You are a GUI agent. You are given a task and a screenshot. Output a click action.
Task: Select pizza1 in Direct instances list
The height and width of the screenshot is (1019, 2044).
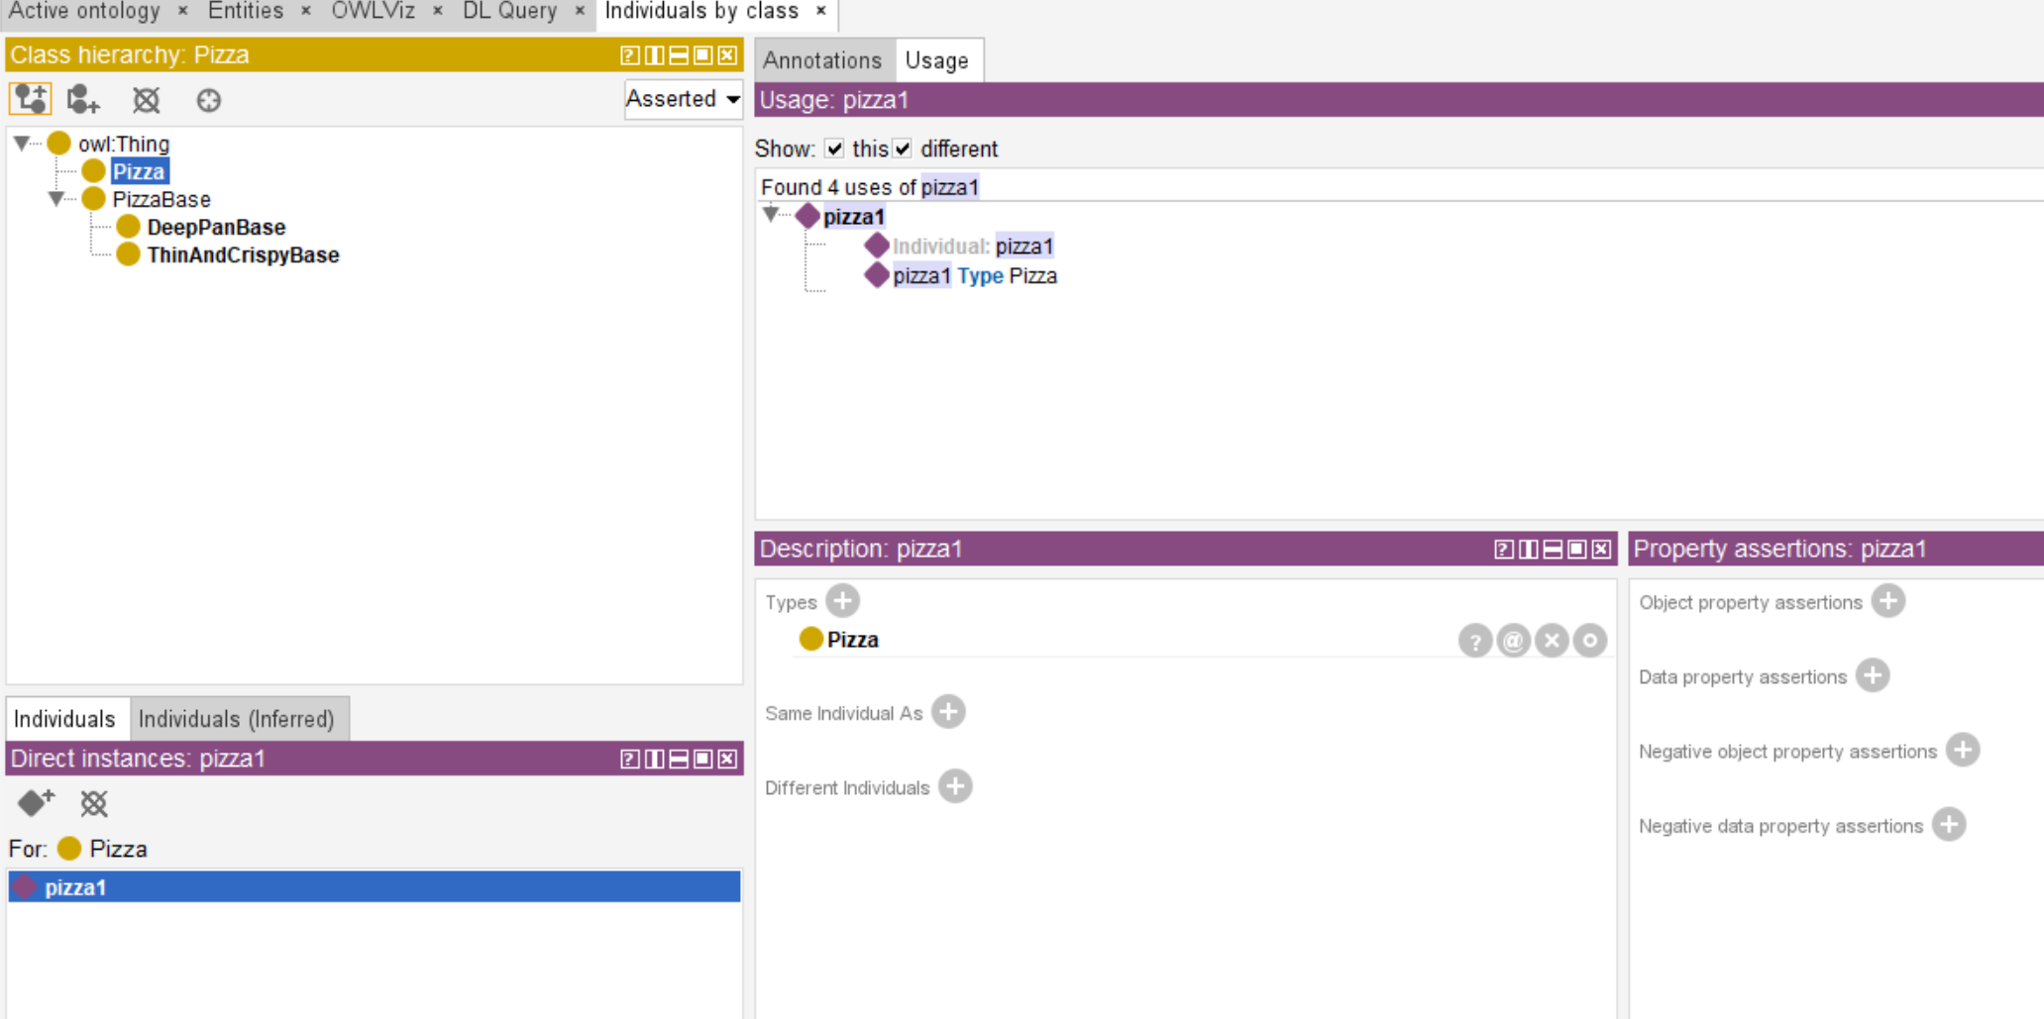tap(375, 886)
